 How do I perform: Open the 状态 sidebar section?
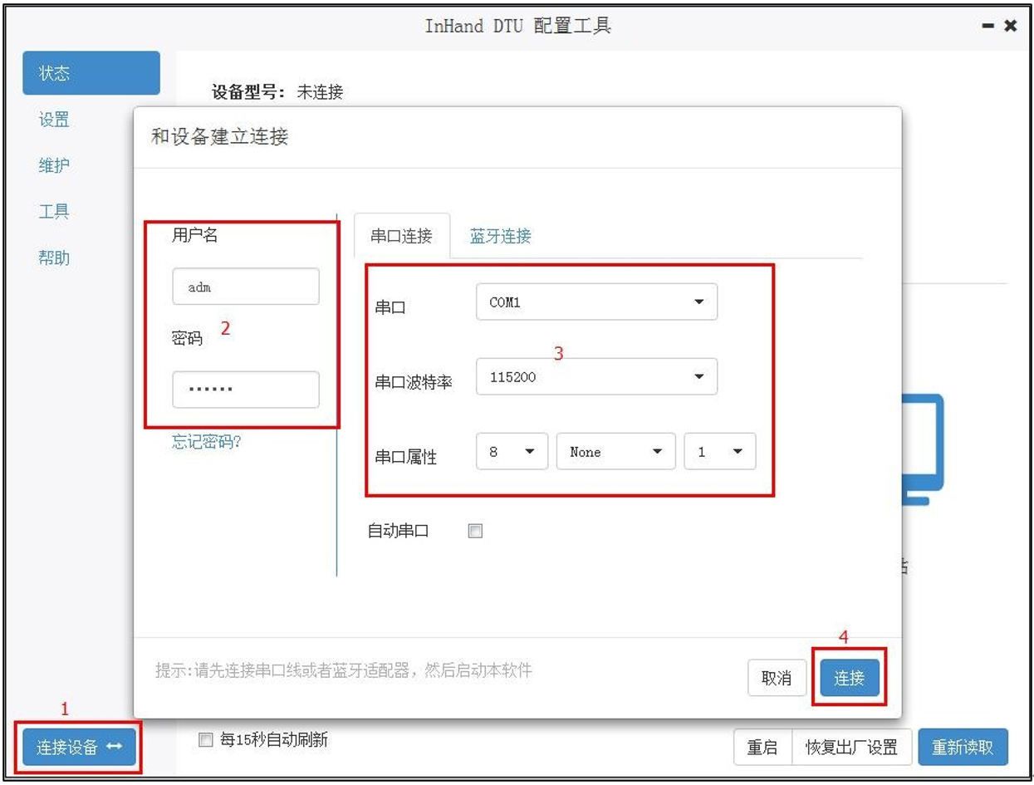(x=91, y=73)
